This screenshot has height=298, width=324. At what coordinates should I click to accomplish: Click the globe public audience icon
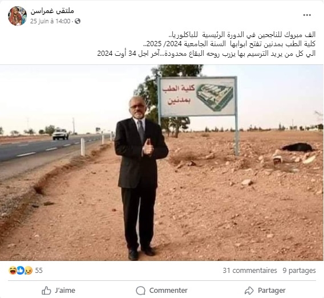pyautogui.click(x=78, y=21)
